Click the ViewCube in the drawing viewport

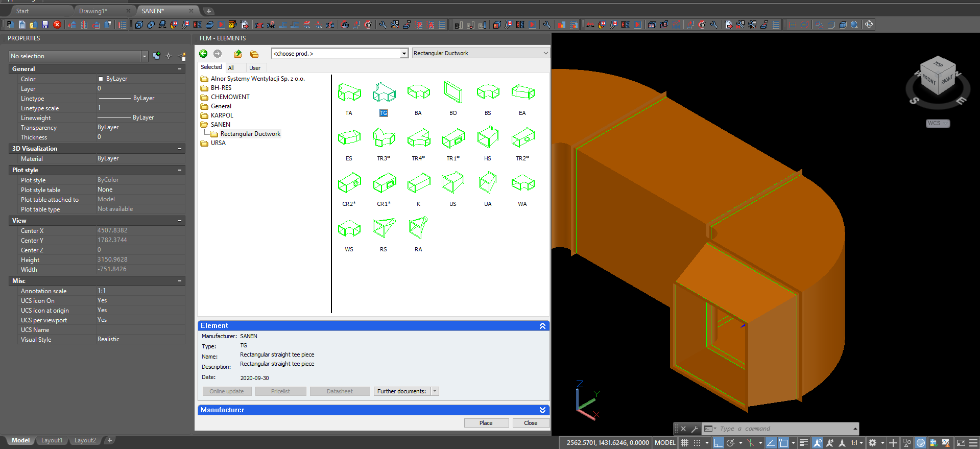pos(937,77)
